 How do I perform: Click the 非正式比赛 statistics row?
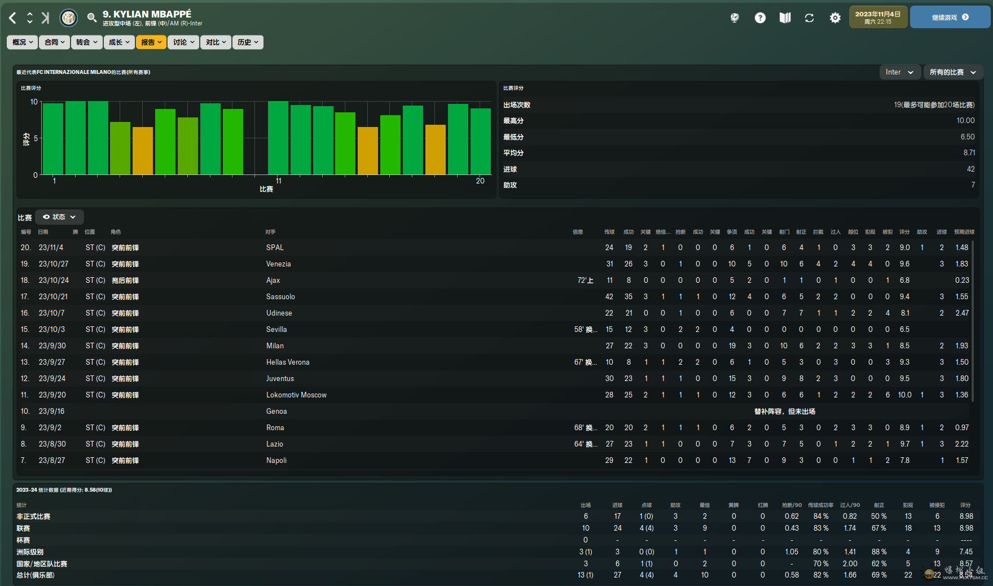coord(496,517)
